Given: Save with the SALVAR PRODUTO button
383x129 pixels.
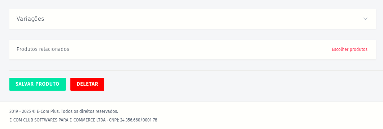Looking at the screenshot, I should pyautogui.click(x=38, y=84).
